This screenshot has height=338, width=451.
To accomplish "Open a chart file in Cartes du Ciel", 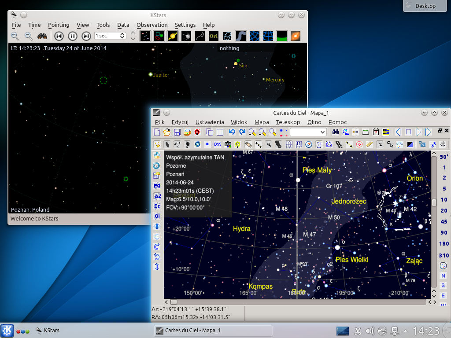I will tap(167, 132).
